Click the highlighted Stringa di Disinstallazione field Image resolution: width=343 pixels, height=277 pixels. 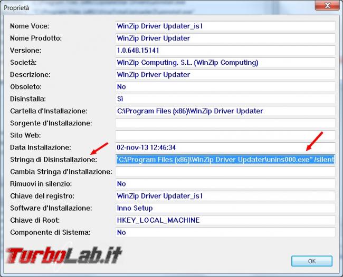click(225, 160)
